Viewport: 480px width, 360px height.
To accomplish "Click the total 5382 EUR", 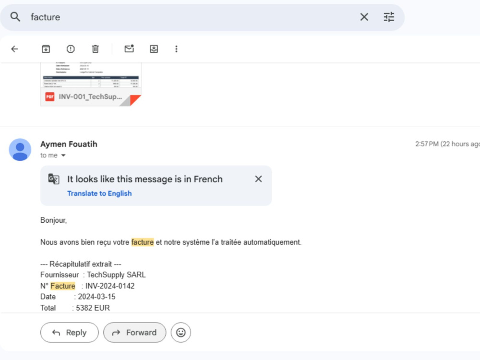I will (x=93, y=308).
